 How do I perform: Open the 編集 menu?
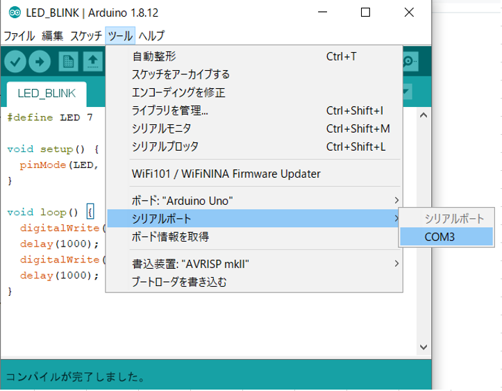tap(52, 36)
